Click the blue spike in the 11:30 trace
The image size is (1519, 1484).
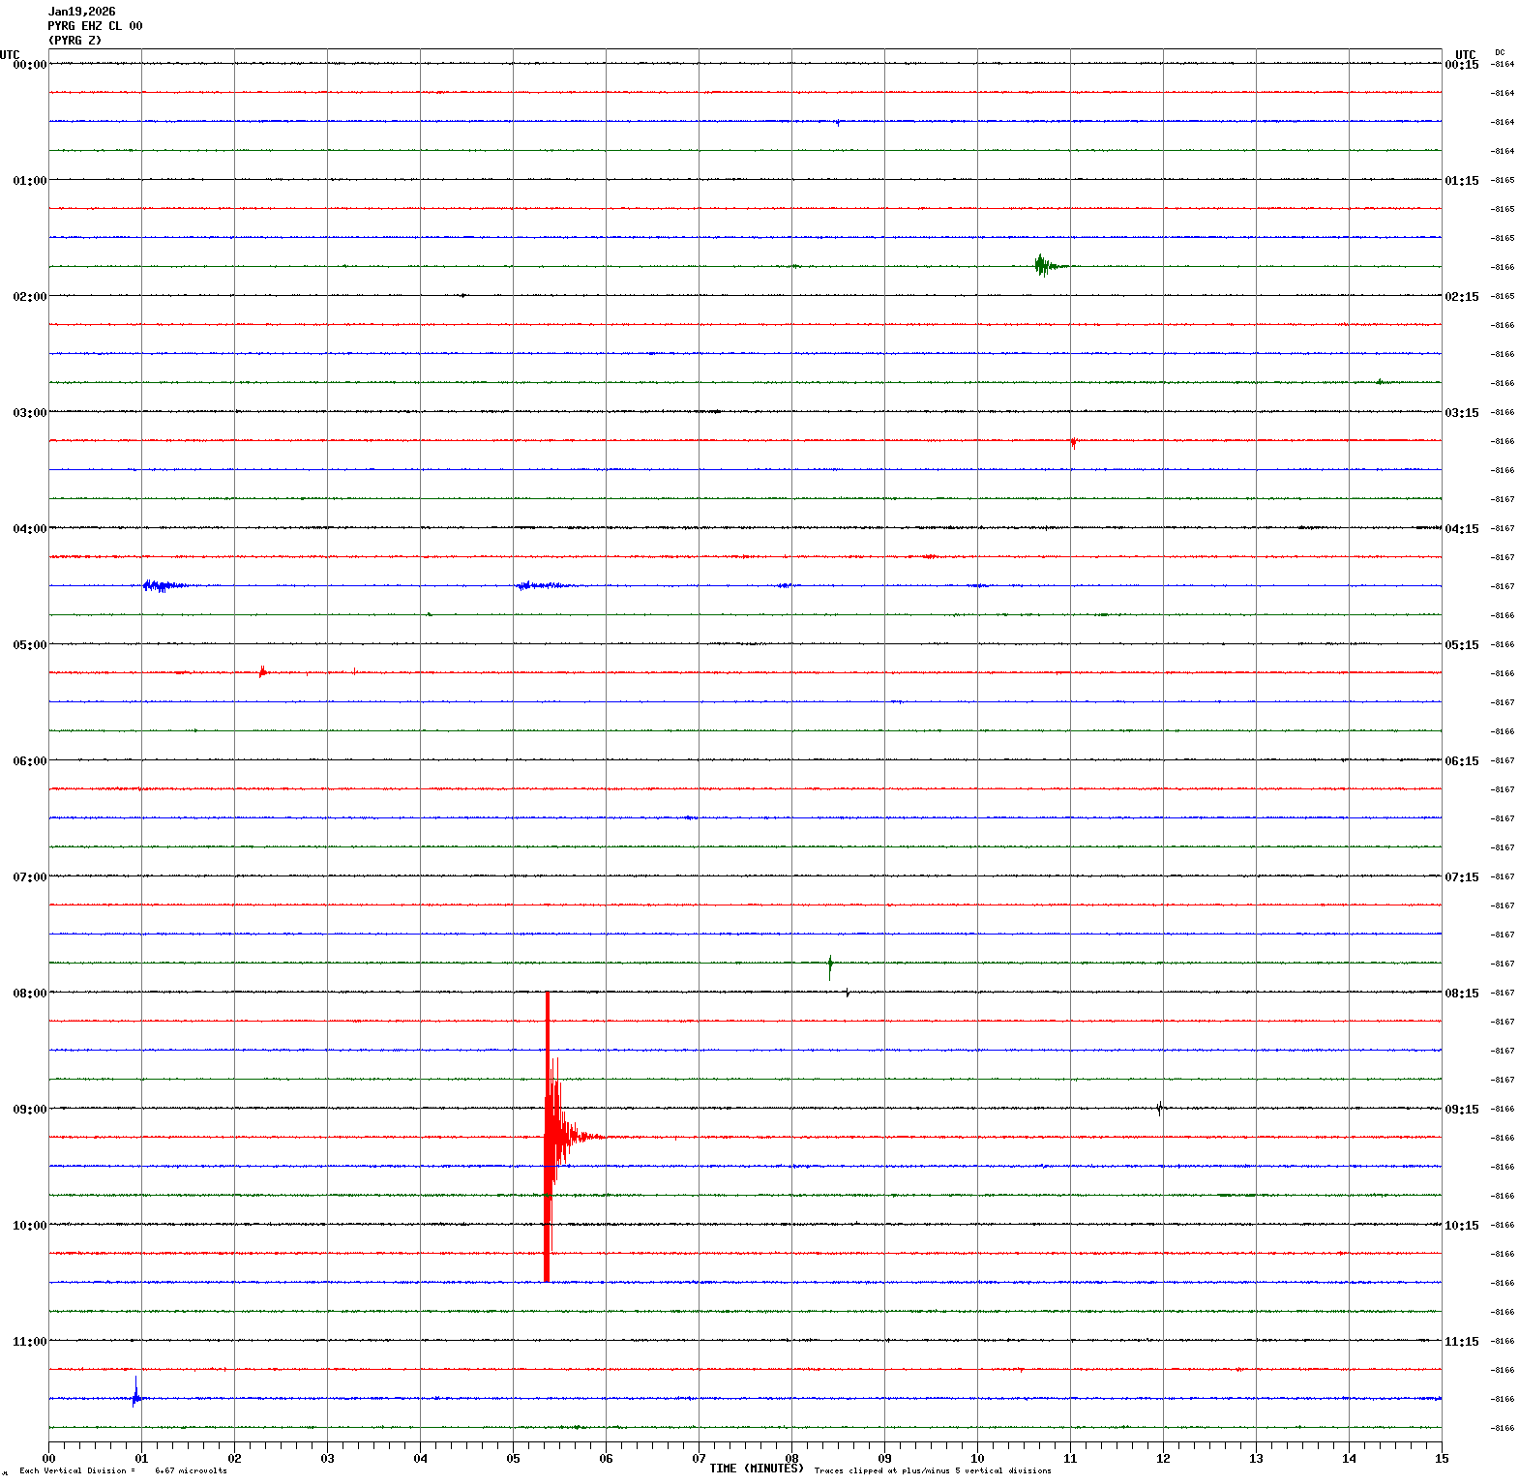[x=135, y=1394]
